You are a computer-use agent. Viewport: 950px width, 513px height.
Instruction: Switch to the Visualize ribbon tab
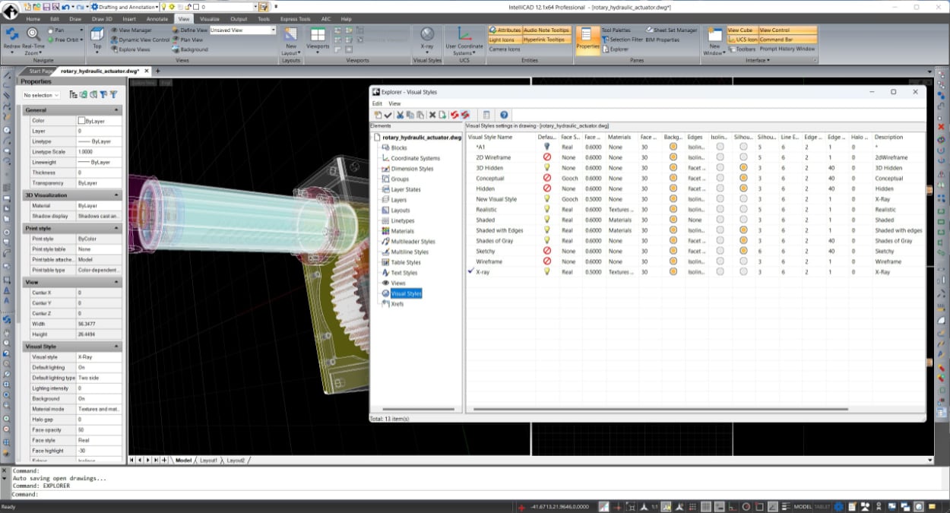(210, 19)
